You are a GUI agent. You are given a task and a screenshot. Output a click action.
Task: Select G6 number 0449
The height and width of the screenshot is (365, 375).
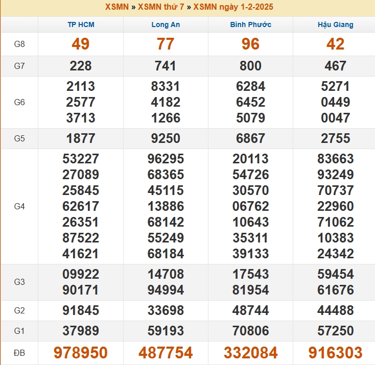[x=335, y=102]
